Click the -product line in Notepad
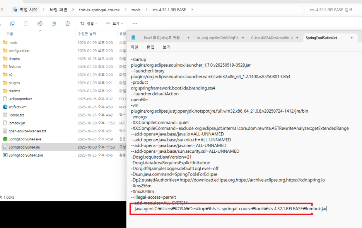362x228 pixels. pos(140,82)
